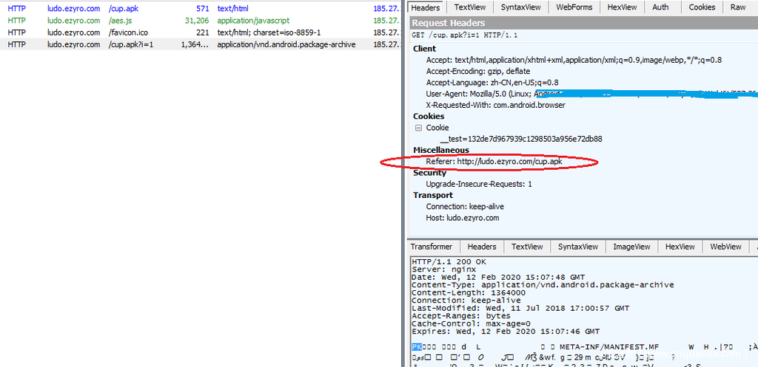Screen dimensions: 758x367
Task: Collapse the Cookie tree node
Action: (x=418, y=128)
